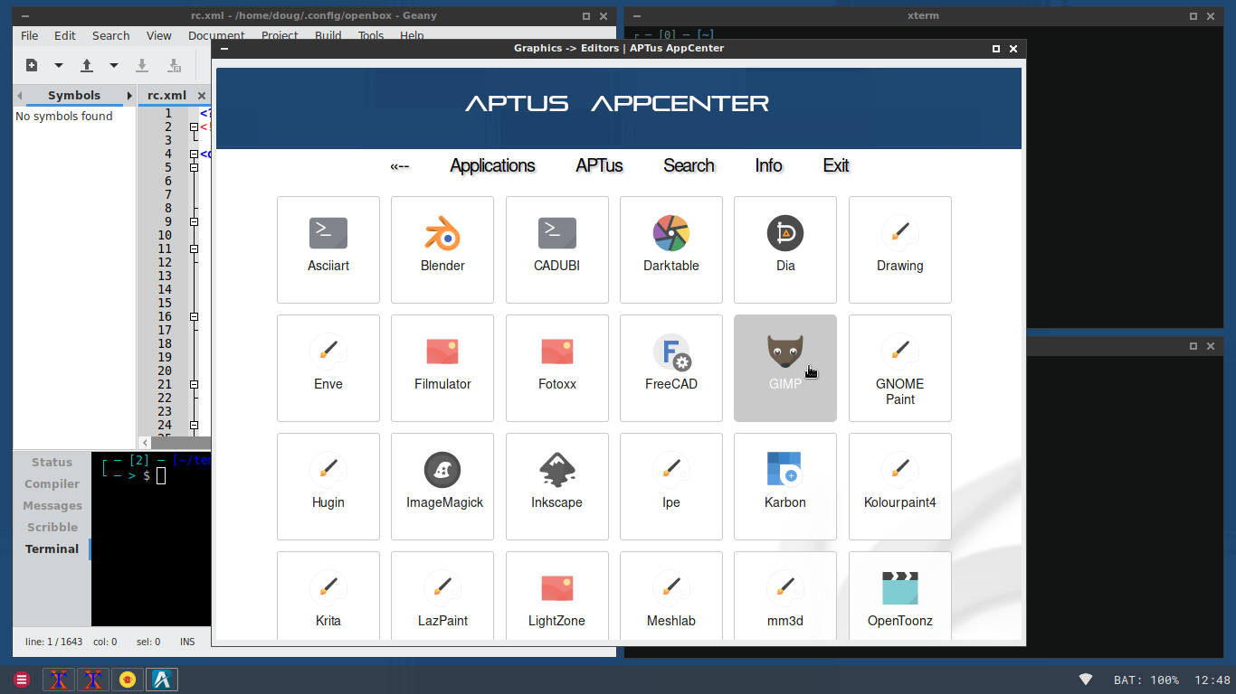Click the Geany teapot taskbar icon
The height and width of the screenshot is (694, 1236).
128,680
